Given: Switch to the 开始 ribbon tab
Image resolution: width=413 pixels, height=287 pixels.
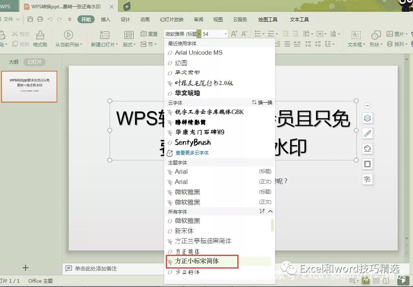Looking at the screenshot, I should pyautogui.click(x=86, y=19).
